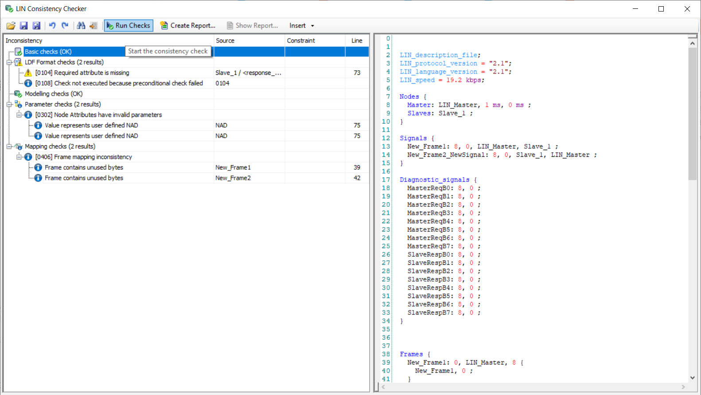Click the Frames { line in editor
The height and width of the screenshot is (395, 701).
(415, 354)
